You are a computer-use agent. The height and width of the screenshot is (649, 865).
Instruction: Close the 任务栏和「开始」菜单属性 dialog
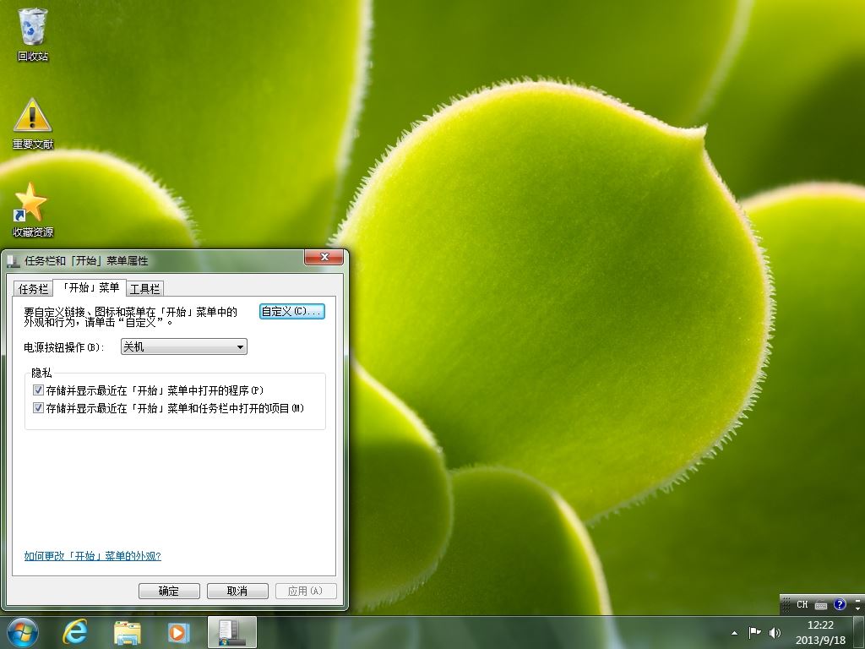pyautogui.click(x=324, y=257)
